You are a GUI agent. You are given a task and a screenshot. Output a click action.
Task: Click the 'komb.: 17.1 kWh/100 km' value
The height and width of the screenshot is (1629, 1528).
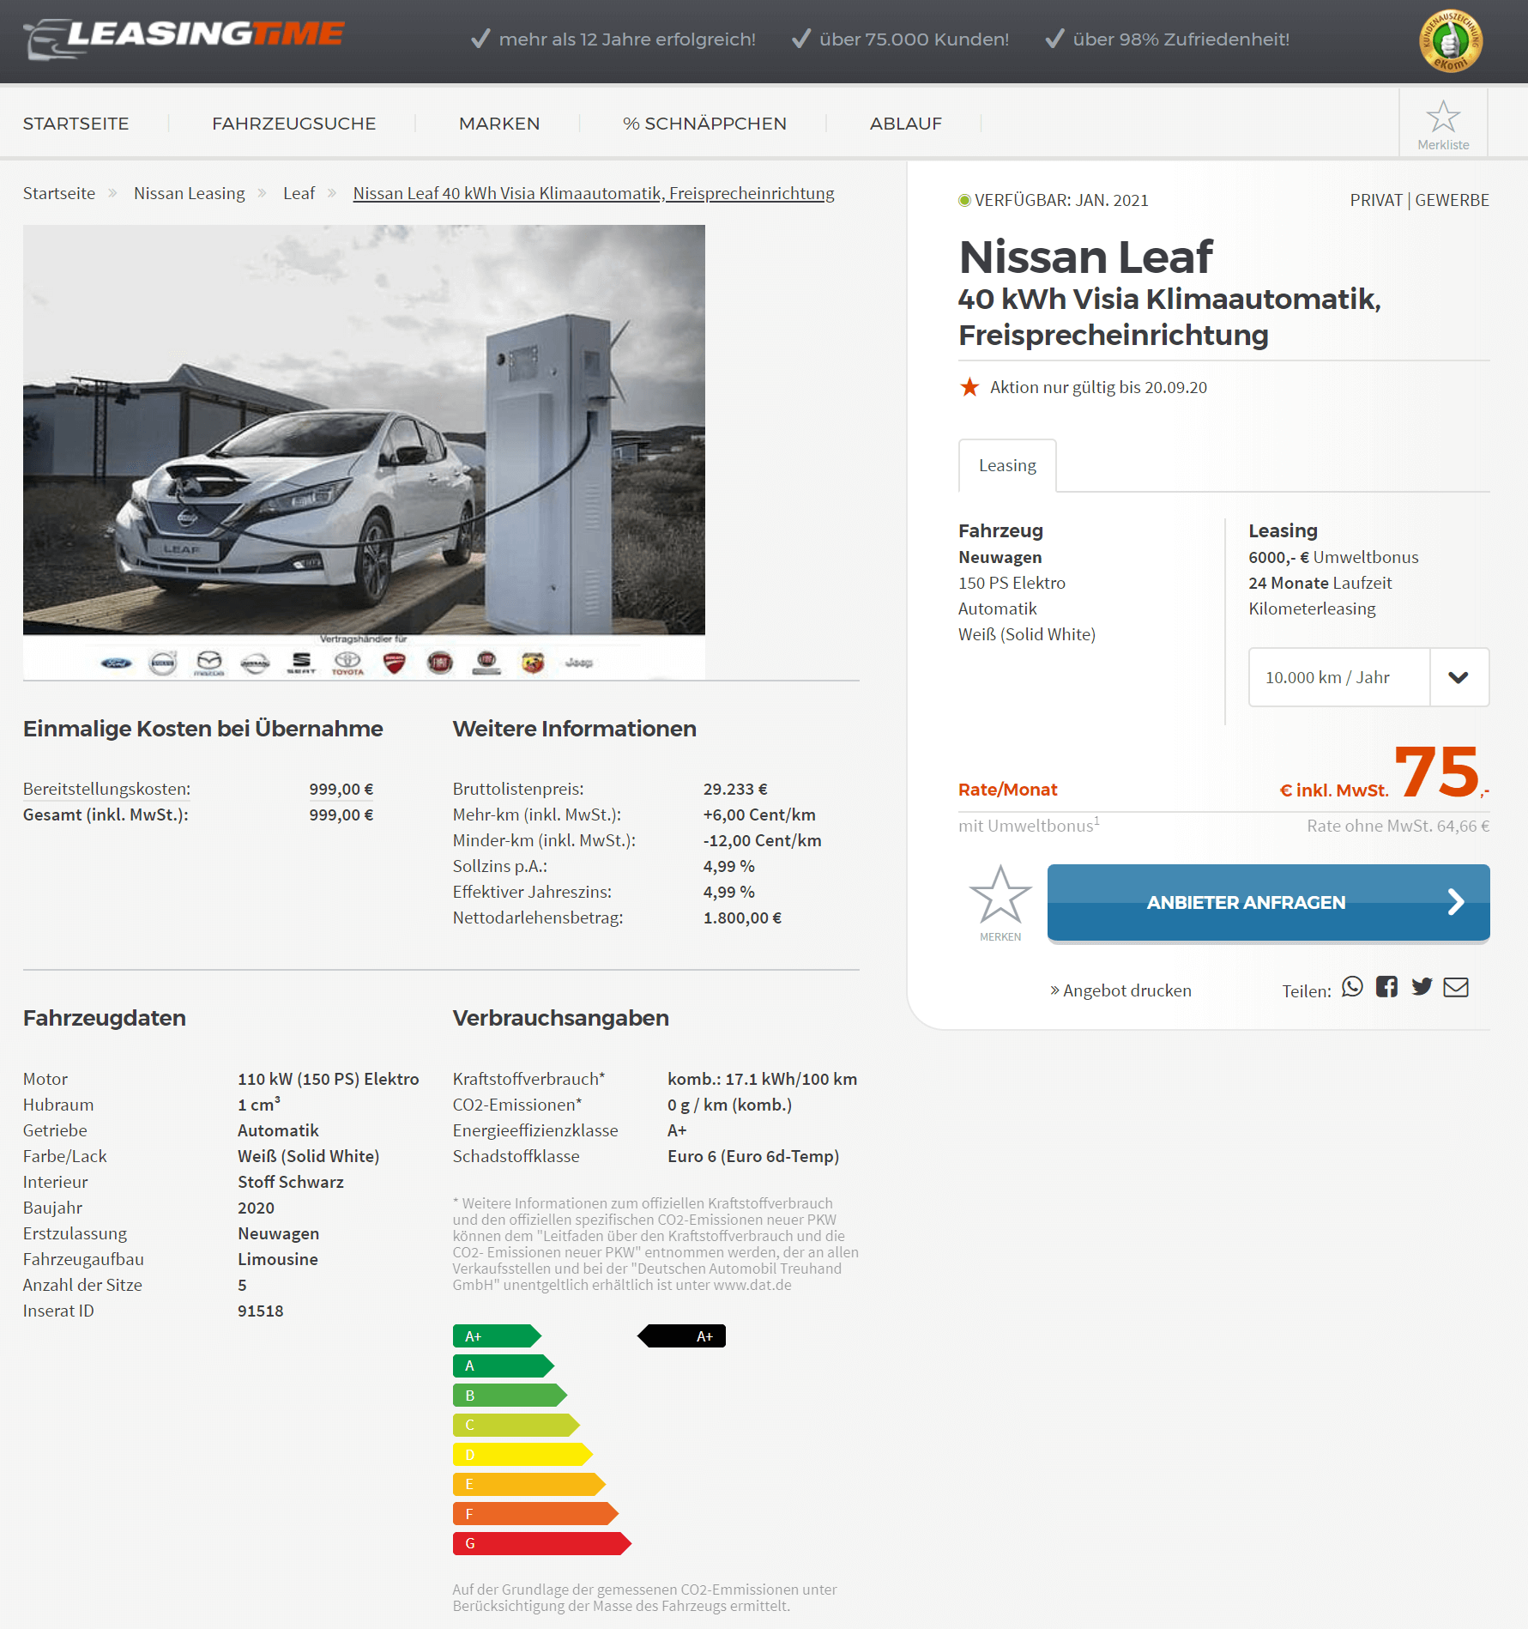[x=762, y=1079]
